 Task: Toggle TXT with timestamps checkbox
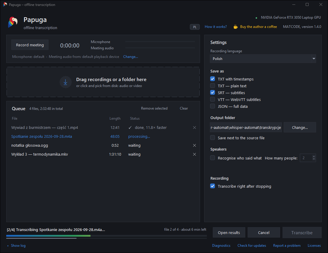click(x=213, y=79)
